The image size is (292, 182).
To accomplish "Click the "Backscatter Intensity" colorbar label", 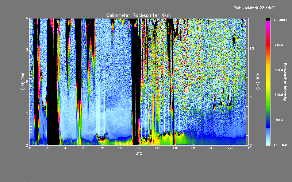I will click(285, 82).
